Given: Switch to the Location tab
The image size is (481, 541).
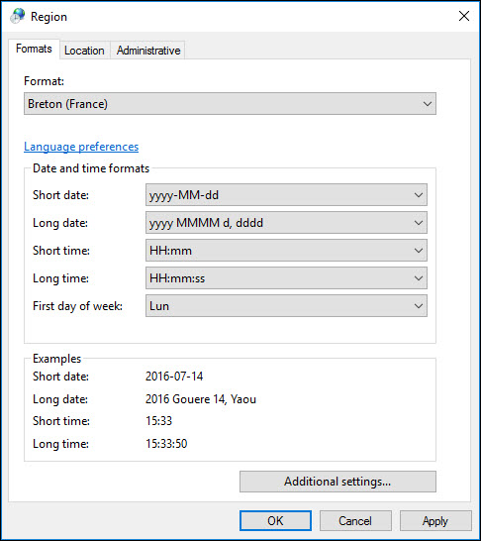Looking at the screenshot, I should pyautogui.click(x=84, y=51).
